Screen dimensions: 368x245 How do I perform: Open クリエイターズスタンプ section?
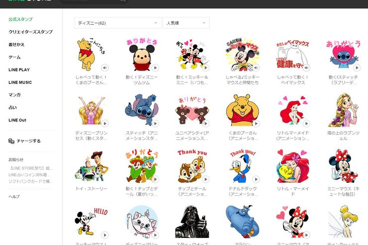tap(30, 32)
